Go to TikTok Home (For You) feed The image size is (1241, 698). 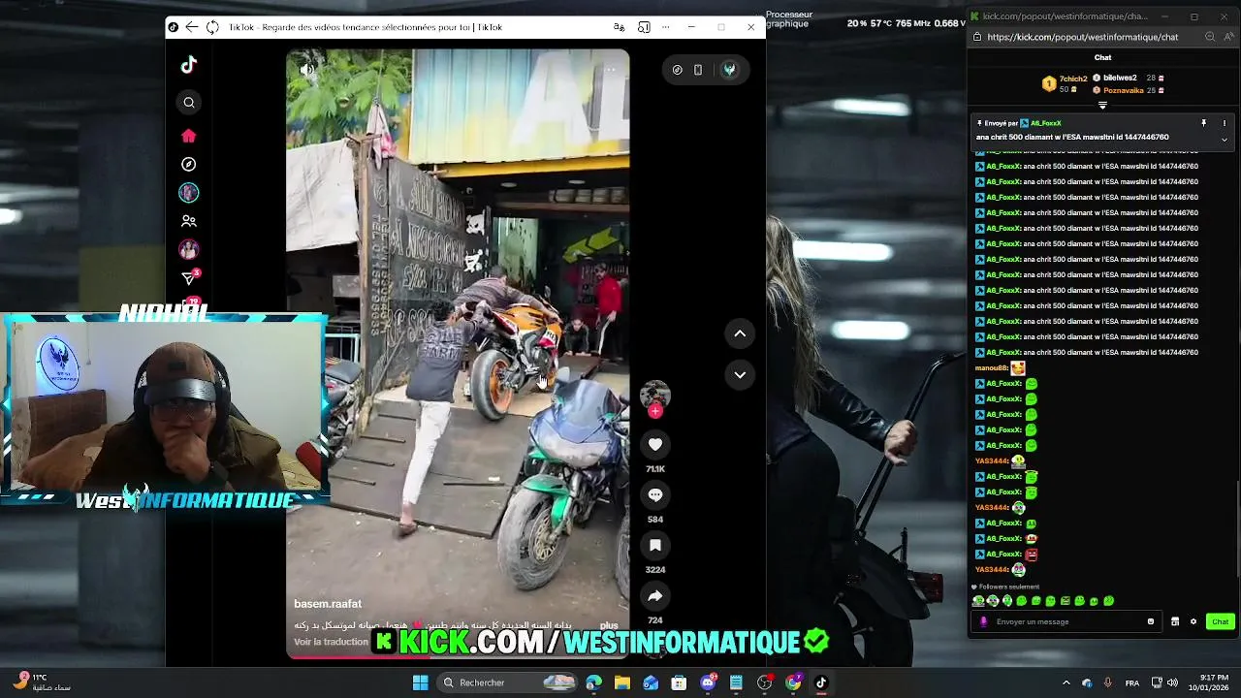(189, 136)
